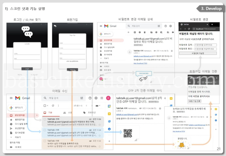Open a new tab with plus in the password reset browser
This screenshot has width=226, height=156.
coord(212,24)
